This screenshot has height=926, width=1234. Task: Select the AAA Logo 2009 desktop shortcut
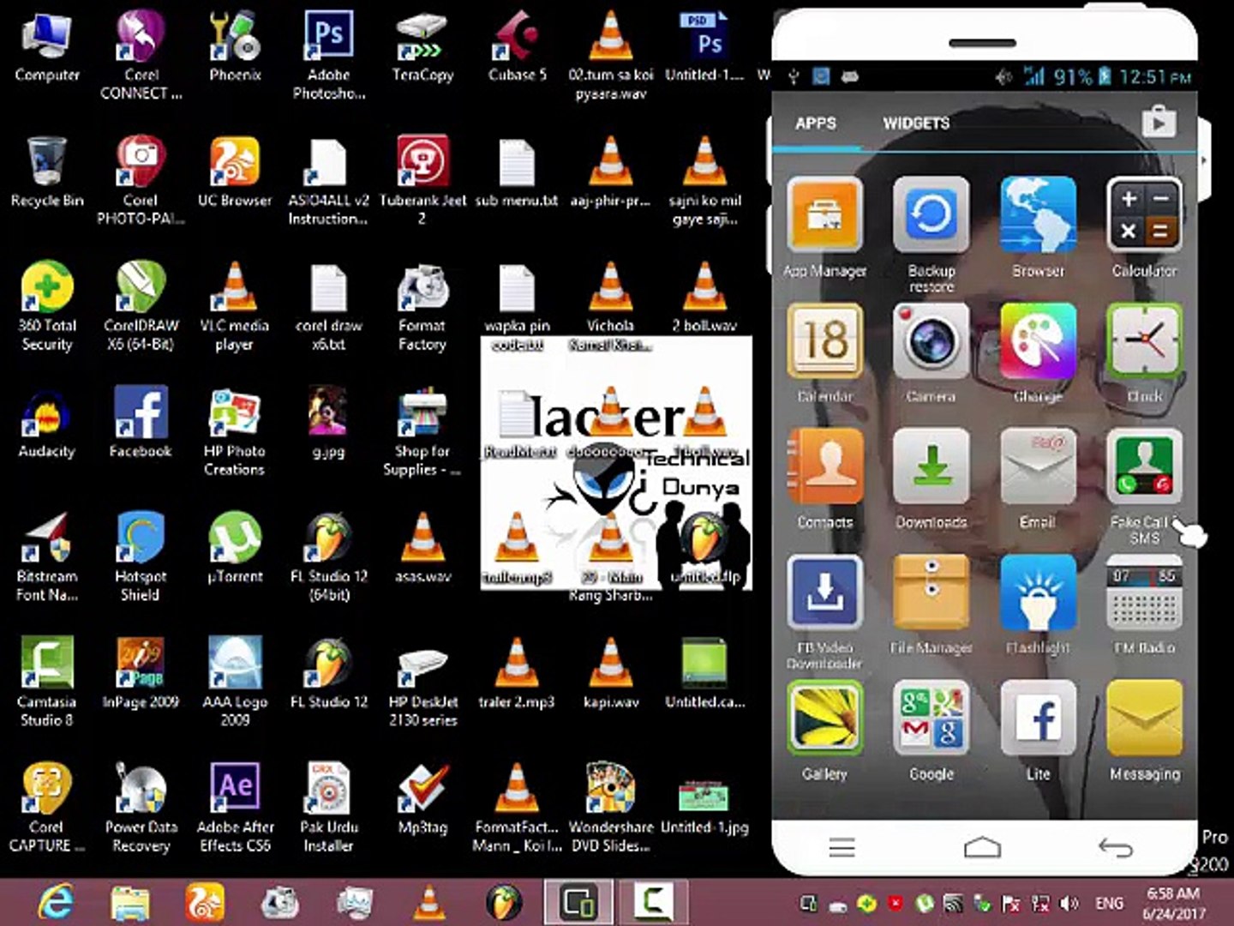point(235,682)
